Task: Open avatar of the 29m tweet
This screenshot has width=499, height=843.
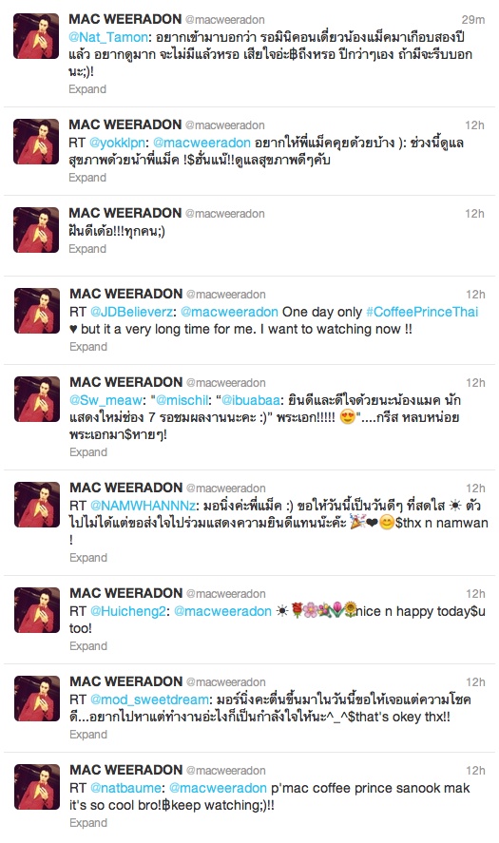Action: pyautogui.click(x=36, y=36)
